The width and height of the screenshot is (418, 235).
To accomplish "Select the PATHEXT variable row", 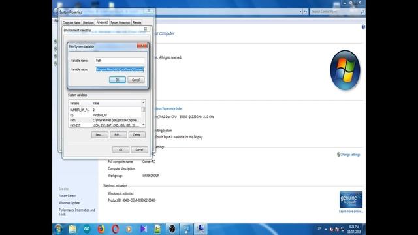I will (105, 125).
